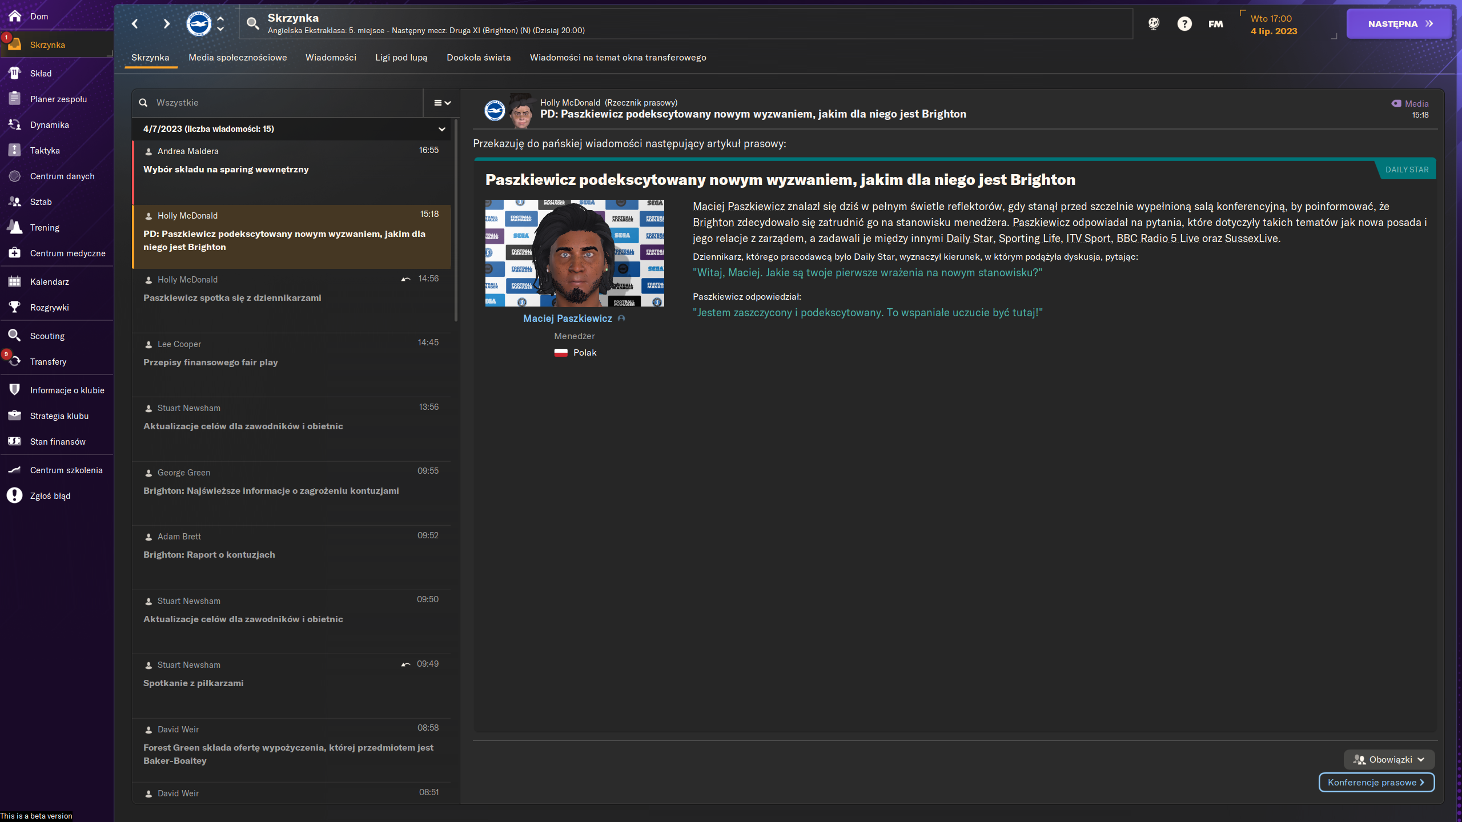Viewport: 1462px width, 822px height.
Task: Open the inbox filter options dropdown
Action: point(442,103)
